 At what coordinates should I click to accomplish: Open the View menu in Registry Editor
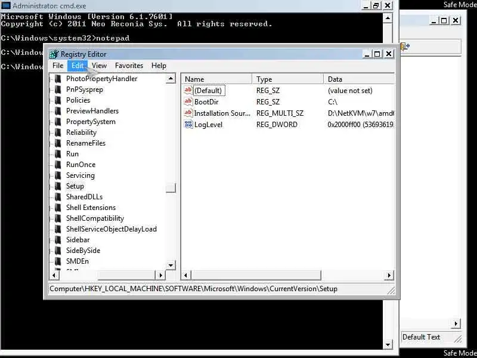tap(99, 66)
